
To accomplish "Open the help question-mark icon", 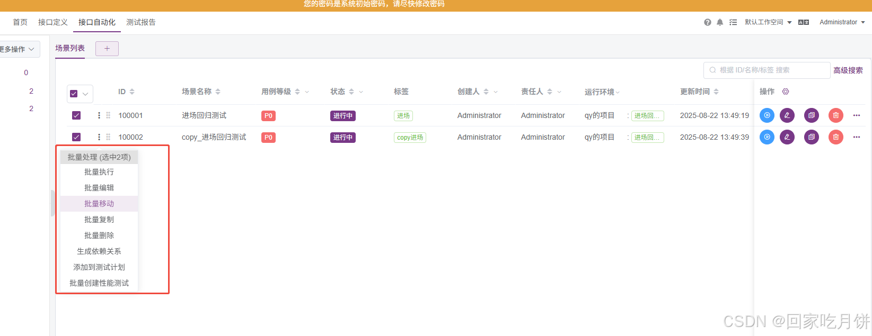I will click(x=708, y=22).
